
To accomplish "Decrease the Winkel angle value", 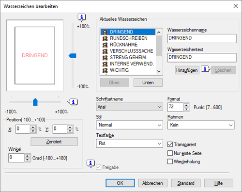I will [x=27, y=160].
